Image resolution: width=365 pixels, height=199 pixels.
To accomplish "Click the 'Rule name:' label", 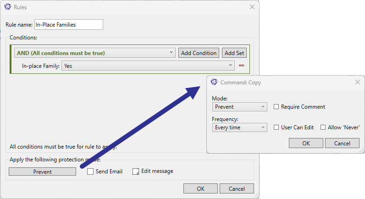I will 19,25.
